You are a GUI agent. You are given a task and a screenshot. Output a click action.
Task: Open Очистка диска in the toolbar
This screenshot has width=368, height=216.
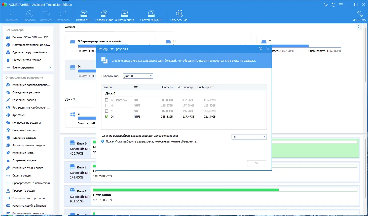(125, 16)
